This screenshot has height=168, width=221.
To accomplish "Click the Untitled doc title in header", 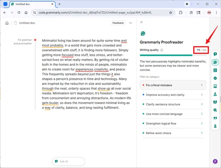I will pos(27,23).
